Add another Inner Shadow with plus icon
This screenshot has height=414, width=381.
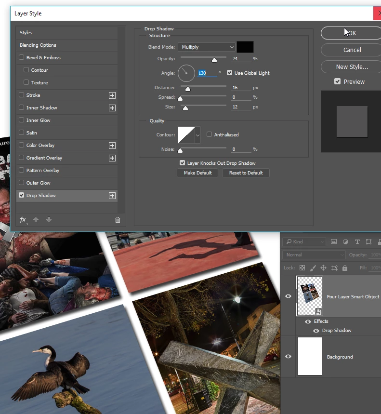point(112,108)
